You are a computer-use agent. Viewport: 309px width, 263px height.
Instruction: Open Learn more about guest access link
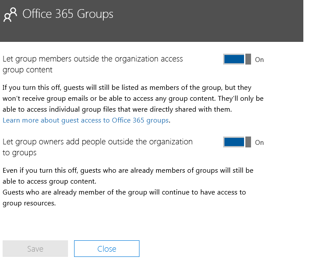85,120
